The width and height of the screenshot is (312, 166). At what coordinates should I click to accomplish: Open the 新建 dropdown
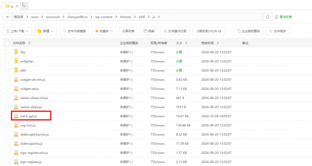click(x=46, y=31)
